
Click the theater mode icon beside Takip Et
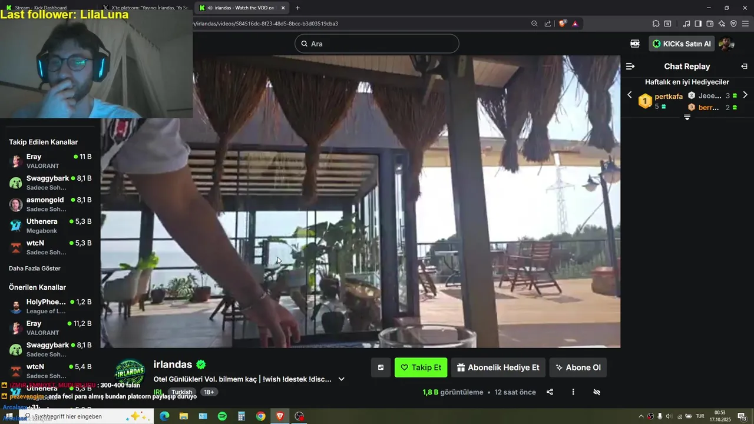click(381, 367)
